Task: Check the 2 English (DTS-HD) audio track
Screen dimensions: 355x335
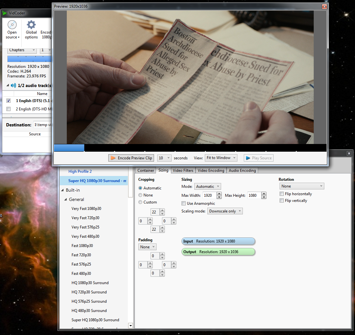Action: click(x=8, y=109)
